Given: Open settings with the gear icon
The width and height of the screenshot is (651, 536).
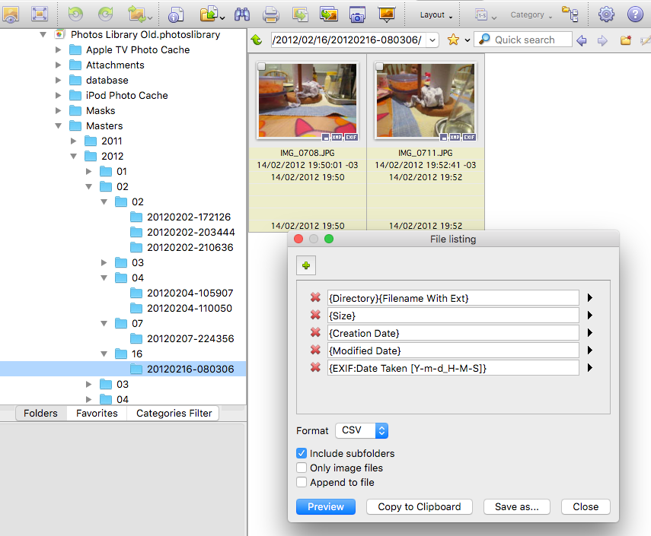Looking at the screenshot, I should point(606,14).
